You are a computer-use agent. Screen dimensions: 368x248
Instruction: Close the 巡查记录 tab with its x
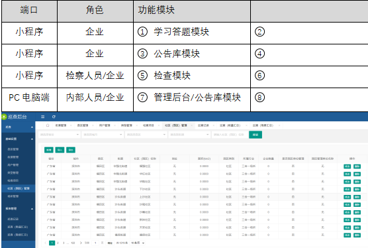tap(213, 125)
